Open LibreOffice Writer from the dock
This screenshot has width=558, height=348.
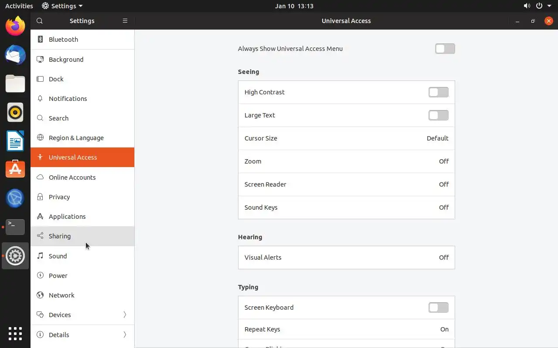tap(15, 141)
